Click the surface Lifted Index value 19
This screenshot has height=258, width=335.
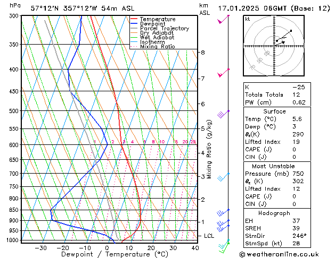click(x=296, y=142)
